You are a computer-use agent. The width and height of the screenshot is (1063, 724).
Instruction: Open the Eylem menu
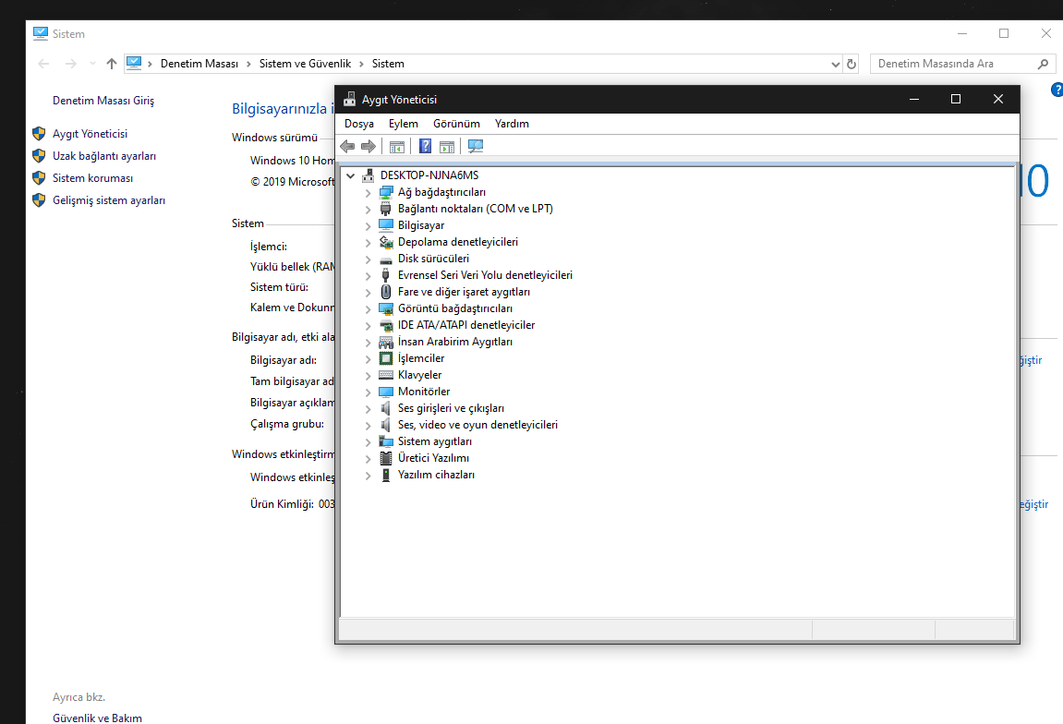pos(403,124)
